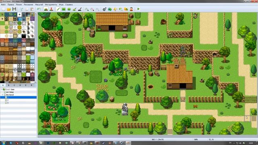This screenshot has height=145, width=258.
Task: Click the tileset palette scroll-up arrow
Action: coord(36,14)
